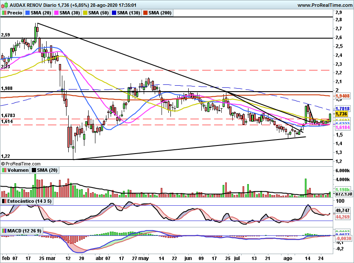This screenshot has height=263, width=354.
Task: Click the dark blue SMA (130) swatch
Action: [114, 13]
